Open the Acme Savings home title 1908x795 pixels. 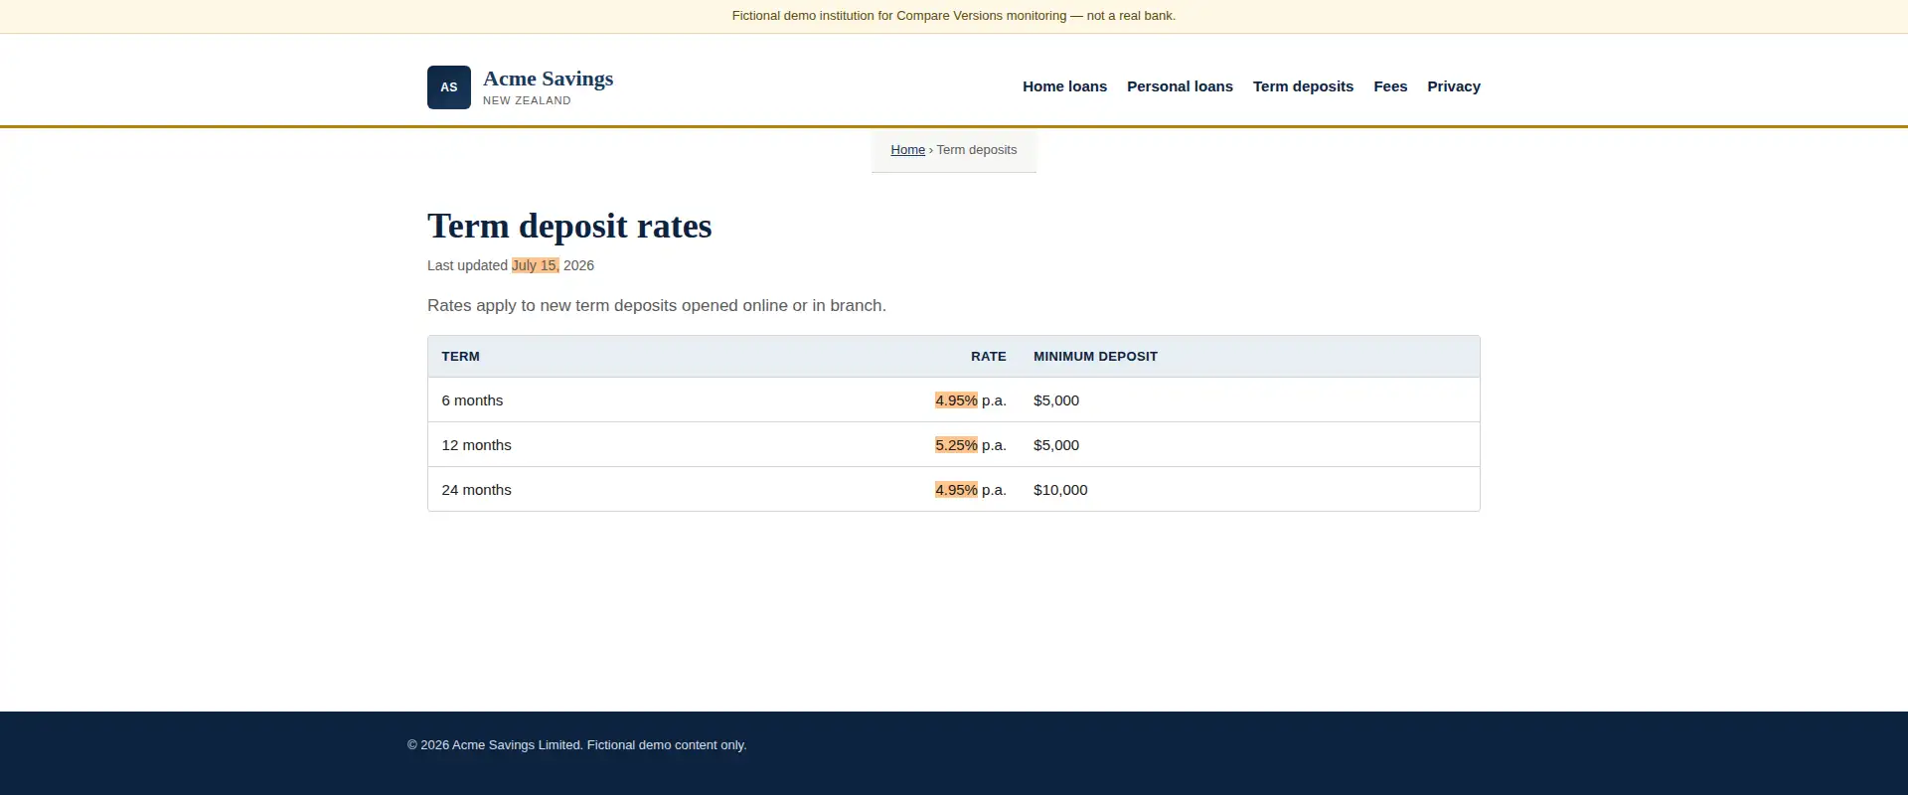pos(548,79)
